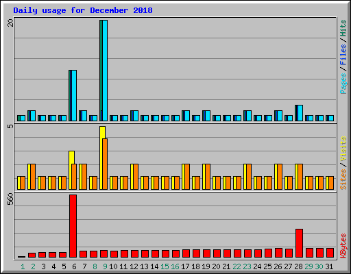Click the 'Pages' legend label
This screenshot has height=274, width=351.
coord(343,84)
